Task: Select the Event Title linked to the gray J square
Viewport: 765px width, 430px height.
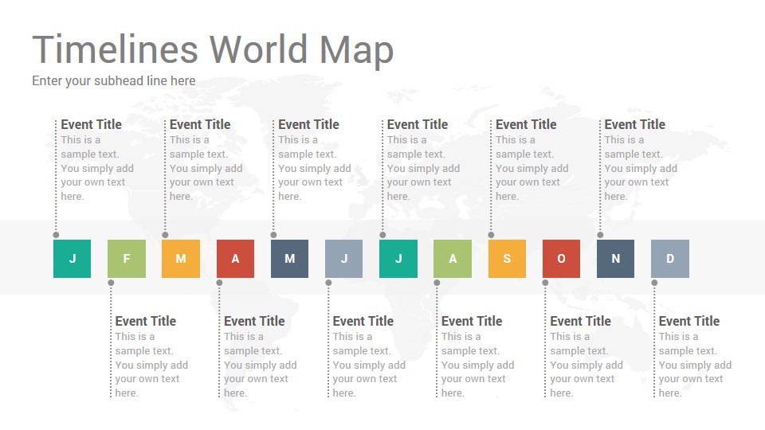Action: point(363,321)
